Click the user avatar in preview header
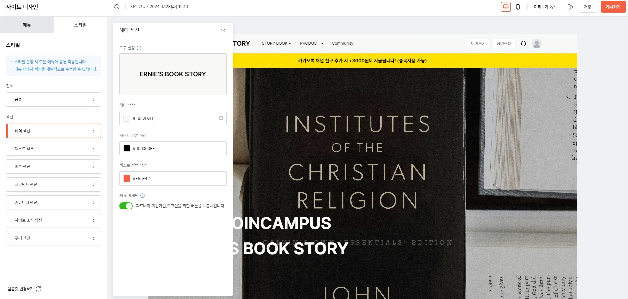Viewport: 628px width, 299px height. (537, 43)
